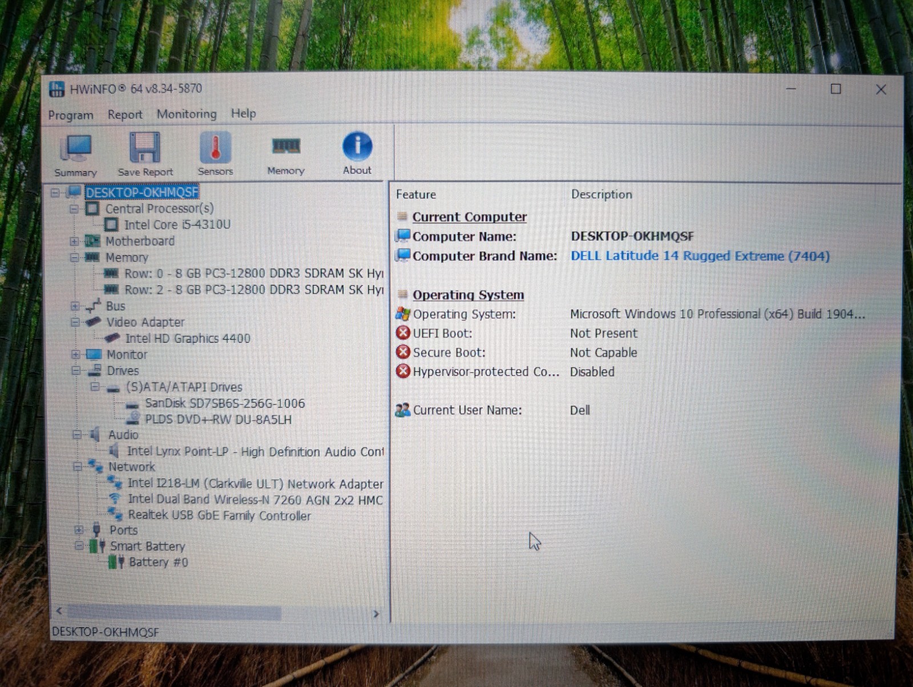
Task: Open the Sensors thermometer icon
Action: 215,147
